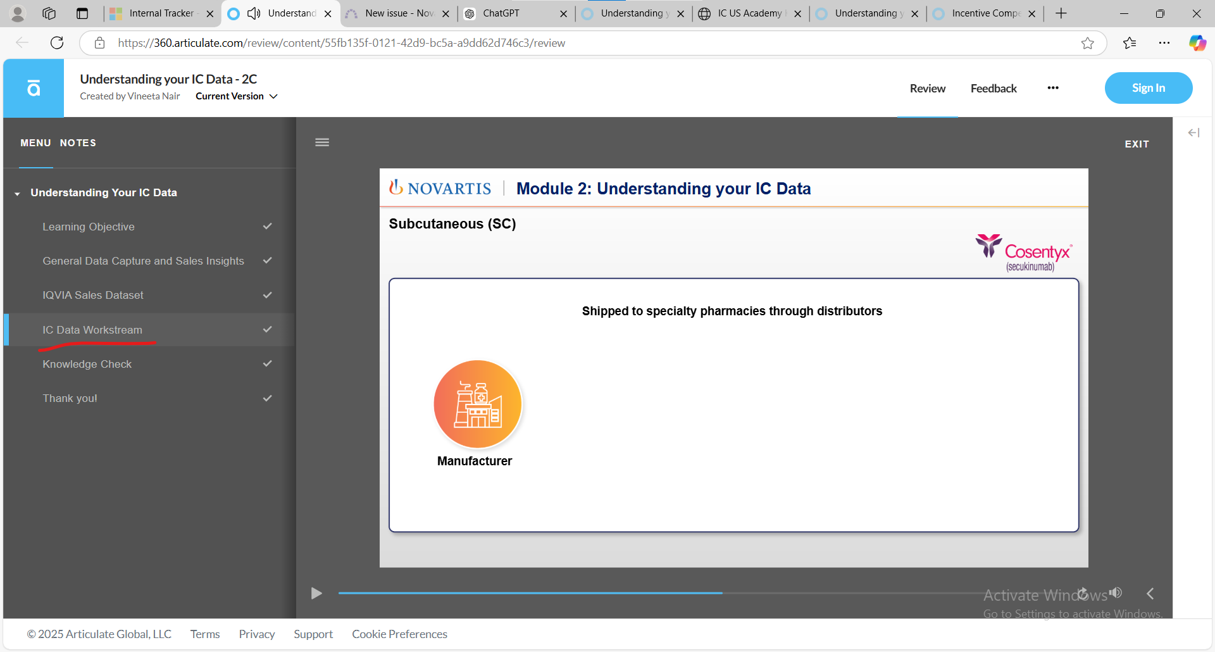Image resolution: width=1215 pixels, height=652 pixels.
Task: Switch to the MENU tab
Action: pos(35,143)
